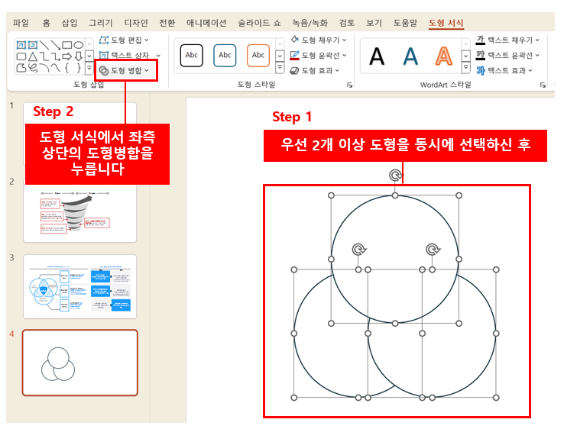Switch to the 삽입 tab
The image size is (564, 429).
point(70,23)
